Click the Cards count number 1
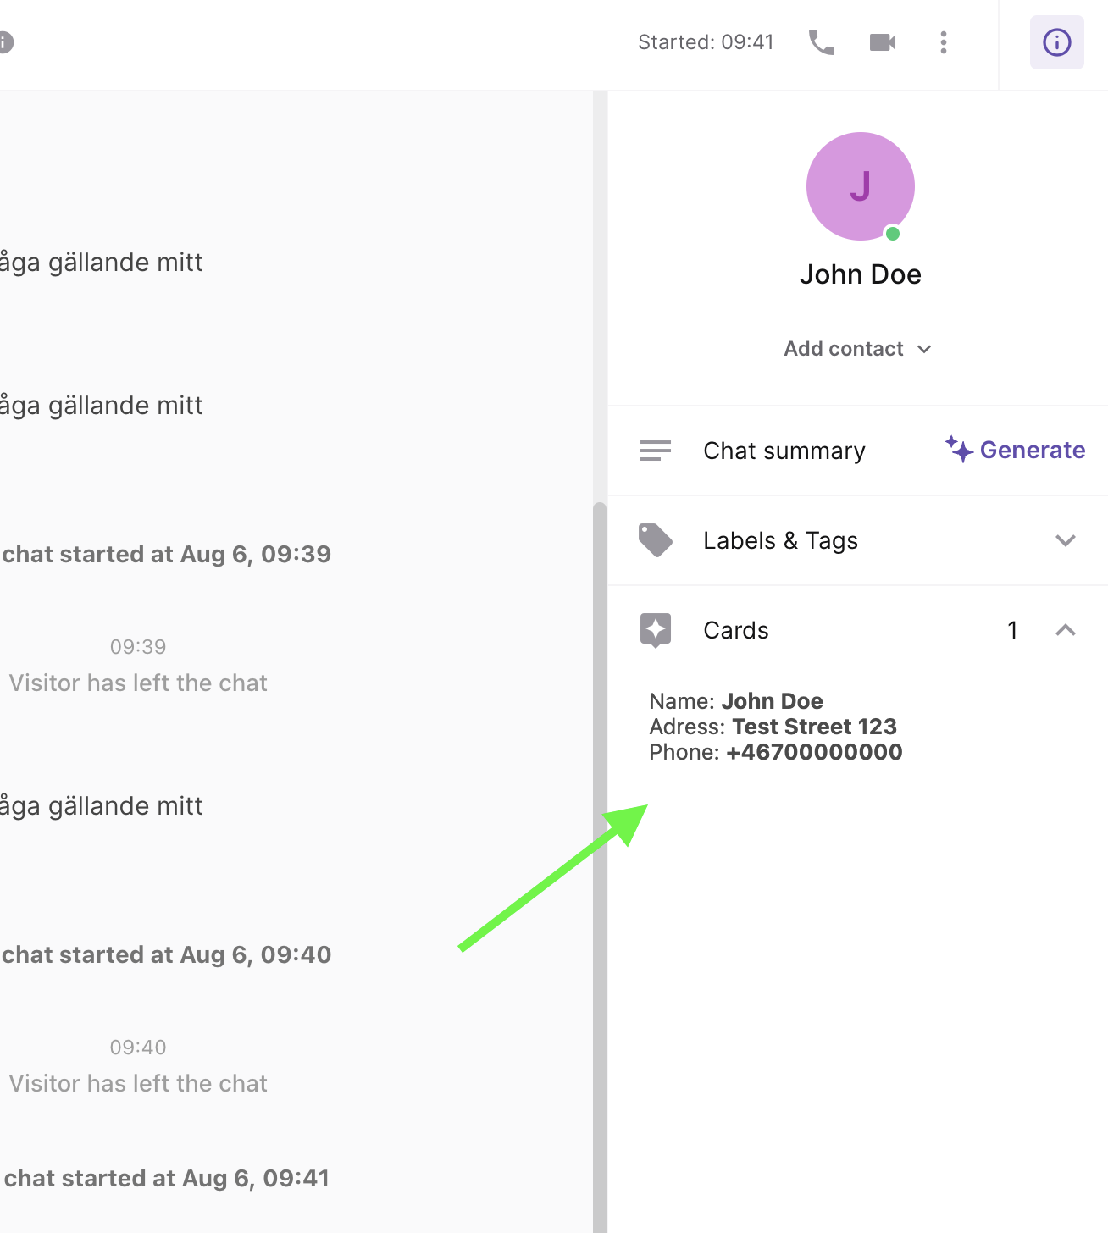Screen dimensions: 1108x1233 pyautogui.click(x=1011, y=630)
